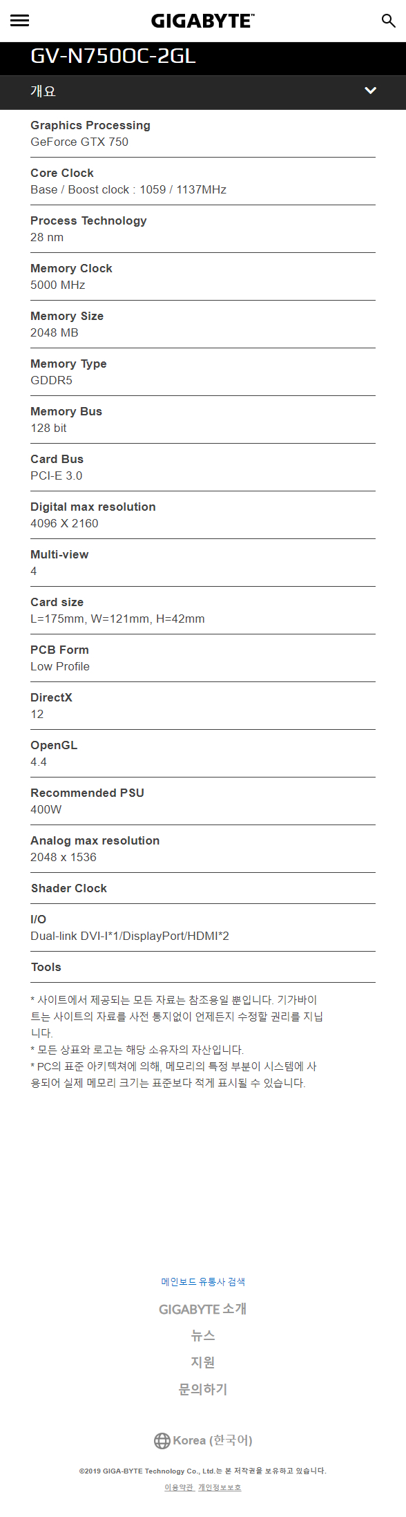Viewport: 406px width, 1517px height.
Task: Open the hamburger navigation menu
Action: [19, 20]
